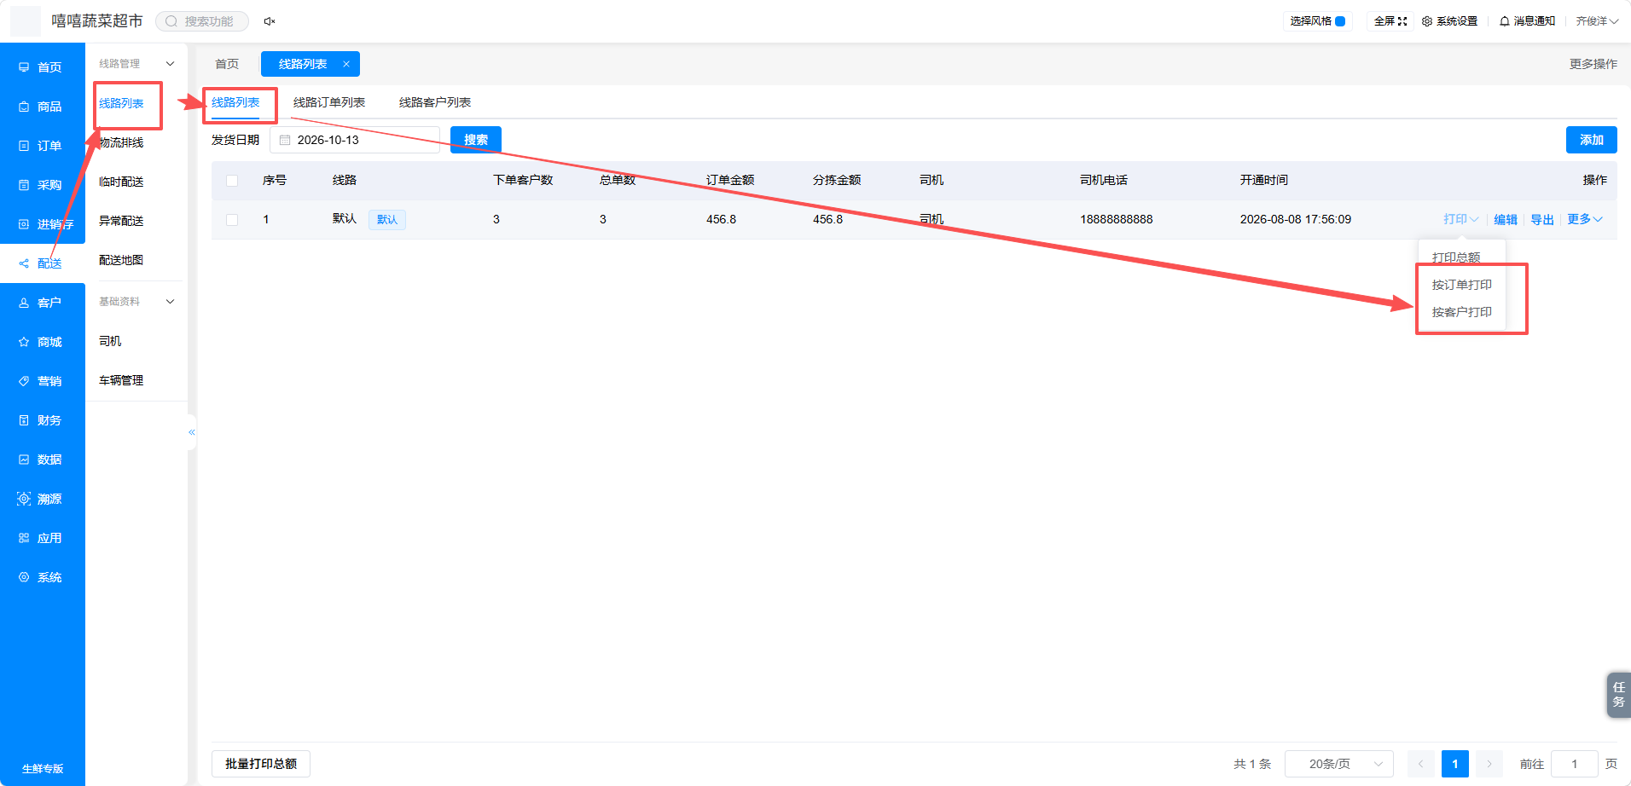
Task: Switch to 线路客户列表 tab
Action: pyautogui.click(x=435, y=102)
